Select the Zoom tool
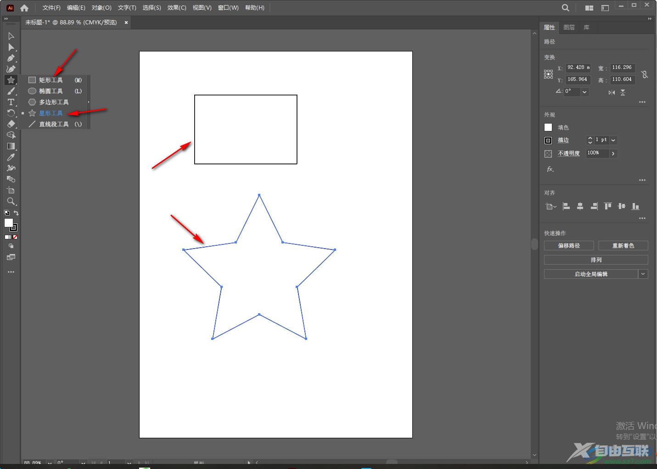 point(11,201)
